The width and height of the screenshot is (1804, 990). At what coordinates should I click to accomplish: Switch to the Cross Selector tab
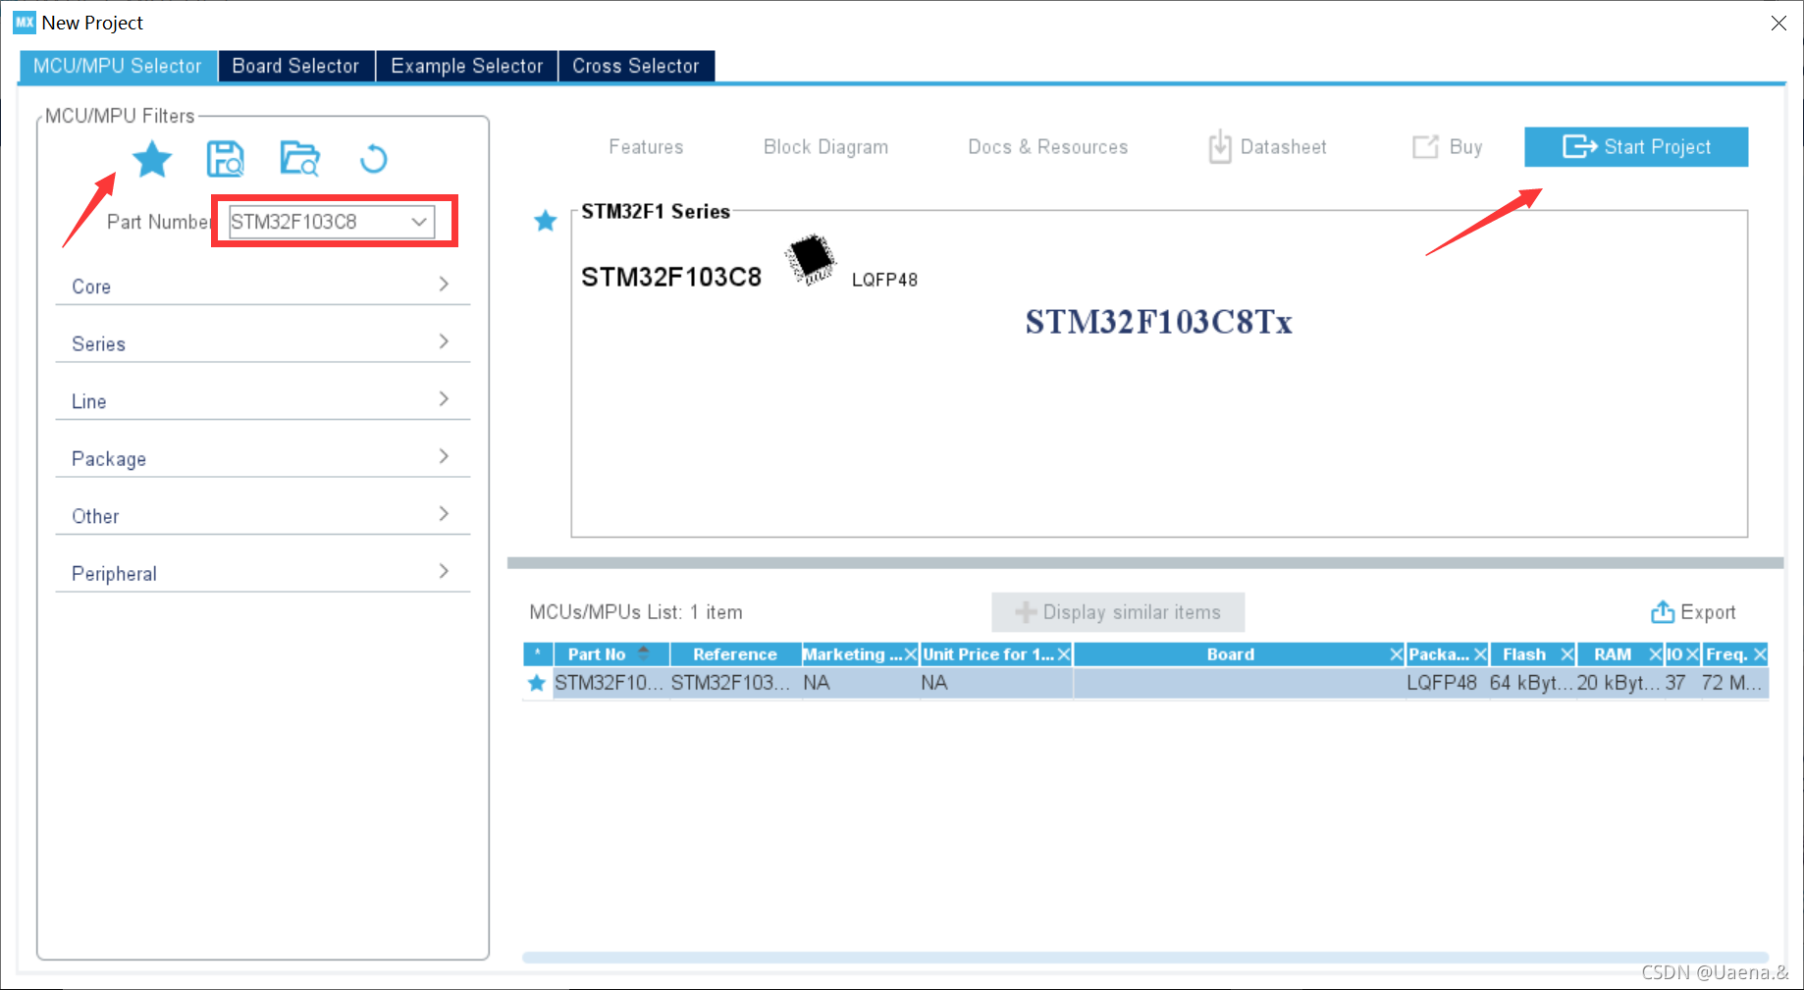(636, 66)
